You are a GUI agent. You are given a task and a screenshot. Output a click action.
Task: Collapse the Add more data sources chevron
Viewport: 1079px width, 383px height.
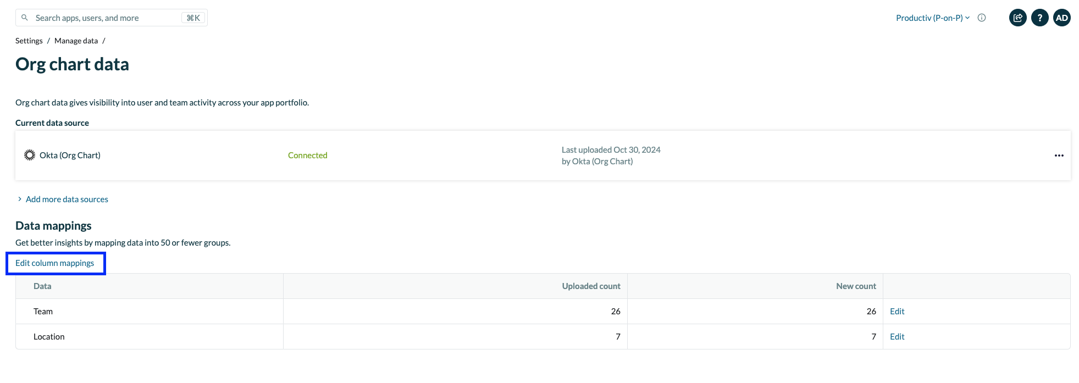20,199
